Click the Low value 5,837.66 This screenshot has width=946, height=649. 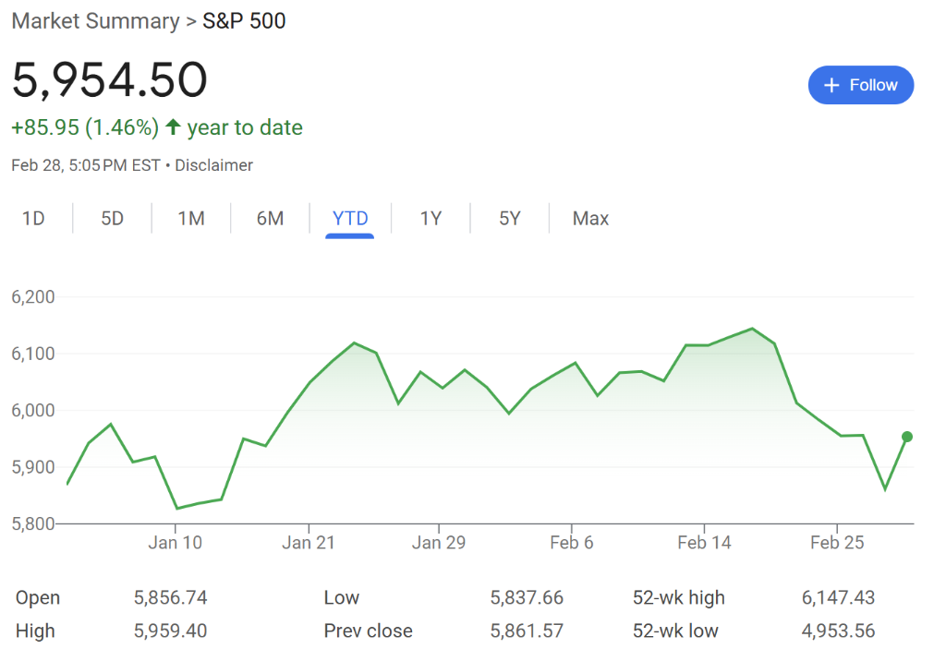527,597
